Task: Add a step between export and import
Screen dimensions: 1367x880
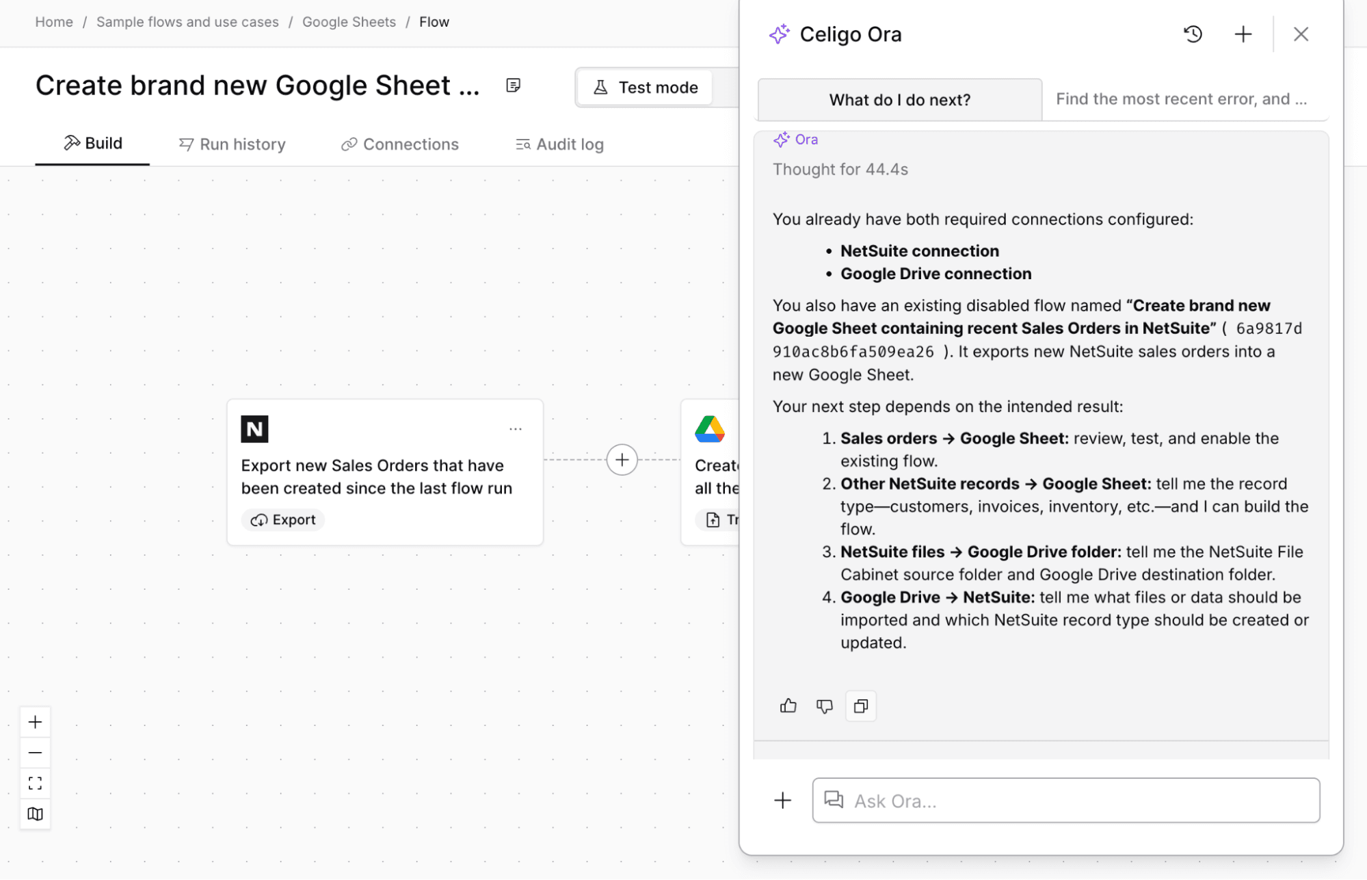Action: pyautogui.click(x=622, y=459)
